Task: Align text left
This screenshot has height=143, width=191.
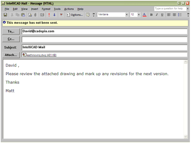Action: click(x=169, y=15)
